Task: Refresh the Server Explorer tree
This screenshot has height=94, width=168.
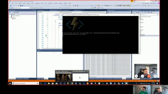Action: coord(10,13)
